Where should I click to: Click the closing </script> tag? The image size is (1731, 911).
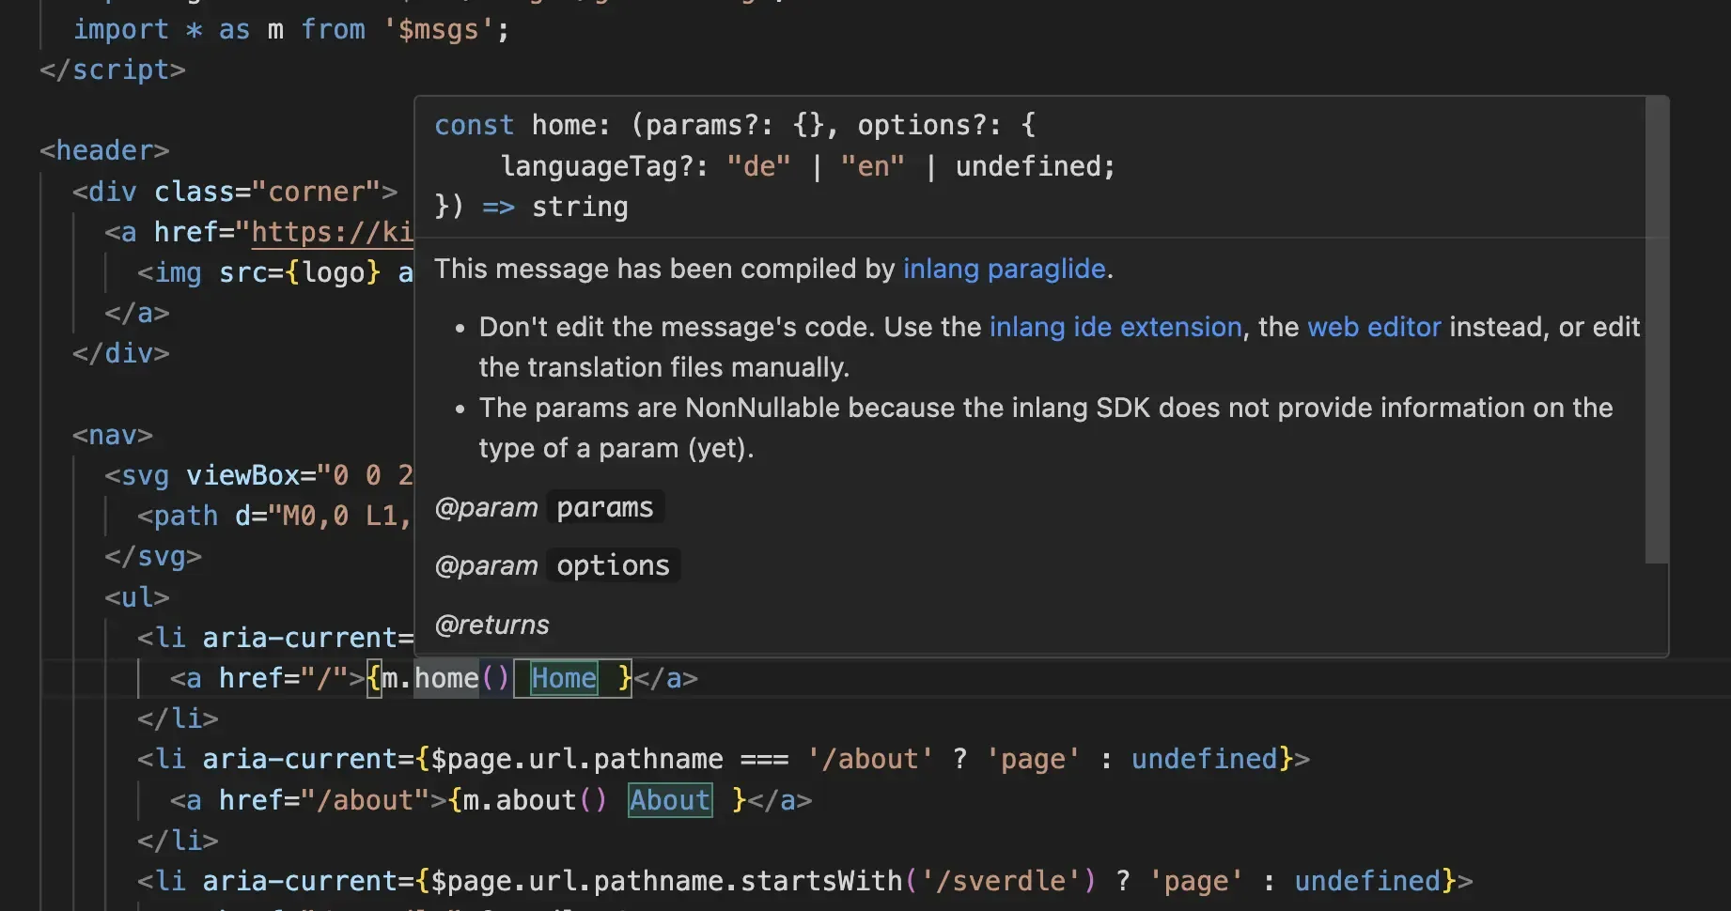tap(111, 69)
